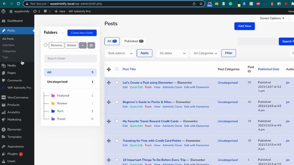Focus the Search folder input
The image size is (294, 165).
click(70, 58)
